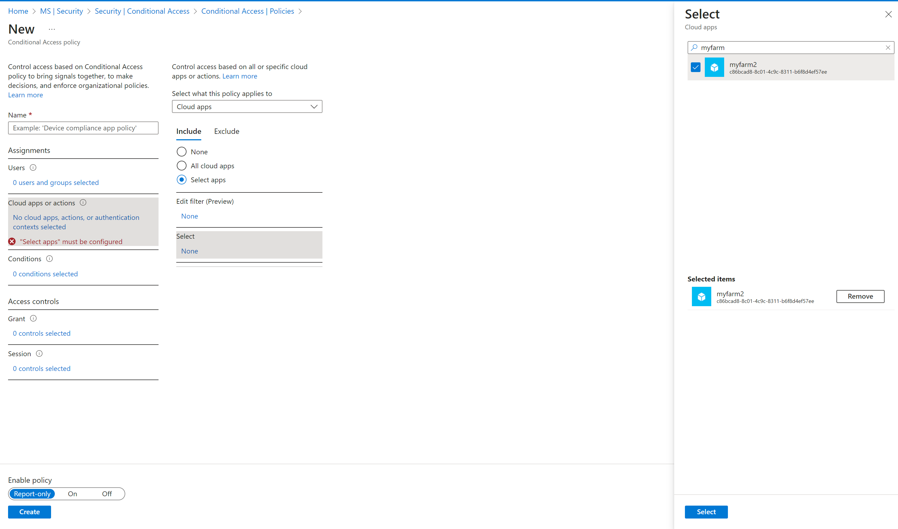The width and height of the screenshot is (898, 529).
Task: Click Learn more under policy description
Action: point(25,95)
